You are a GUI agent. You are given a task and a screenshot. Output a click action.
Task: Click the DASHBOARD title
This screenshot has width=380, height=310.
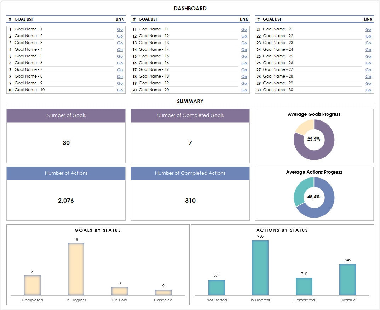coord(190,8)
